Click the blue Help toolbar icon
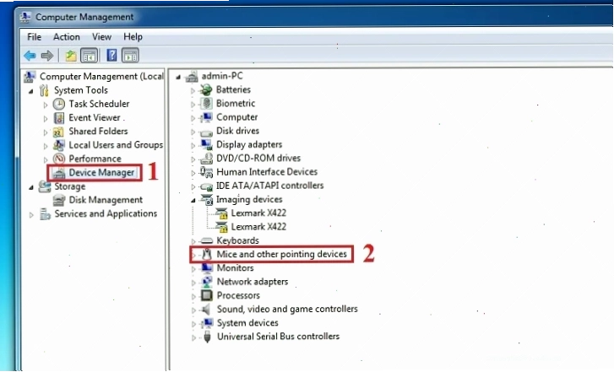 tap(111, 56)
